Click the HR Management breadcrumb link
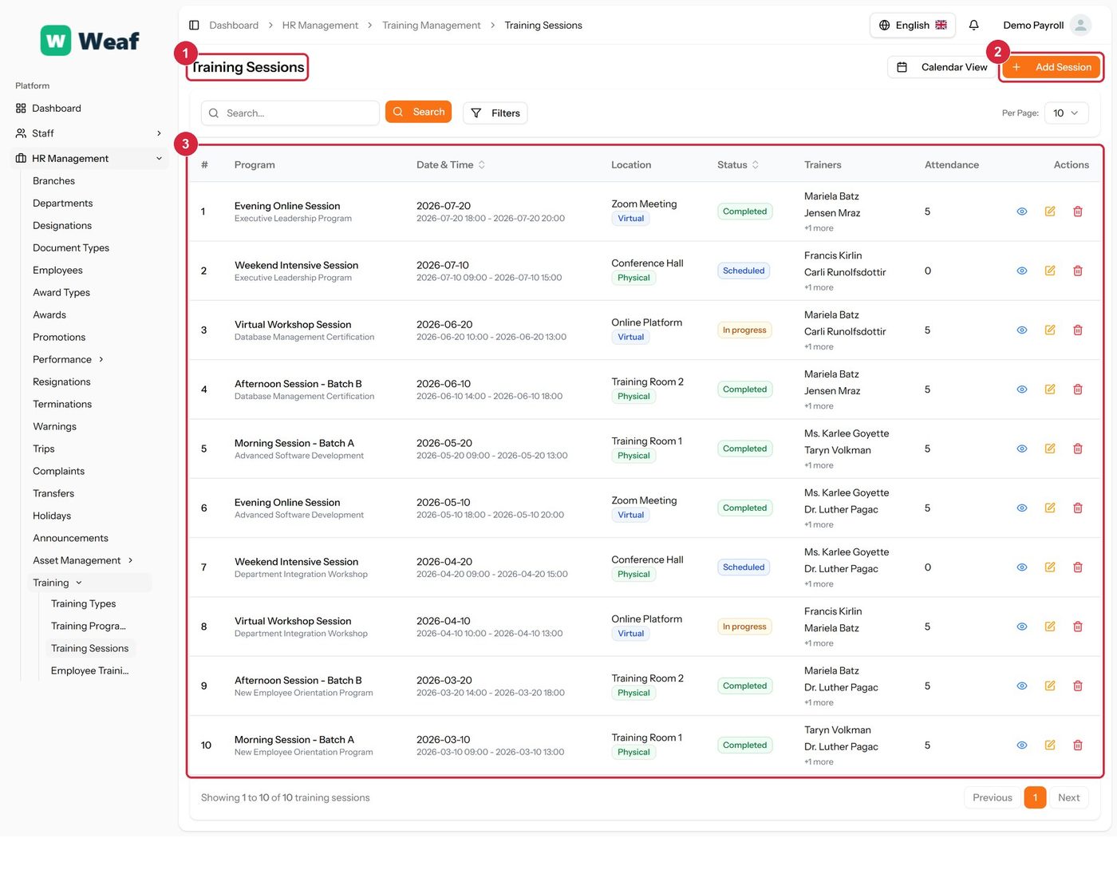The image size is (1117, 870). pyautogui.click(x=320, y=26)
